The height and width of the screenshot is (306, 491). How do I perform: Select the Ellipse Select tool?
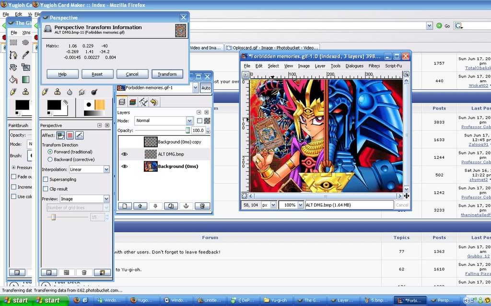pos(26,42)
